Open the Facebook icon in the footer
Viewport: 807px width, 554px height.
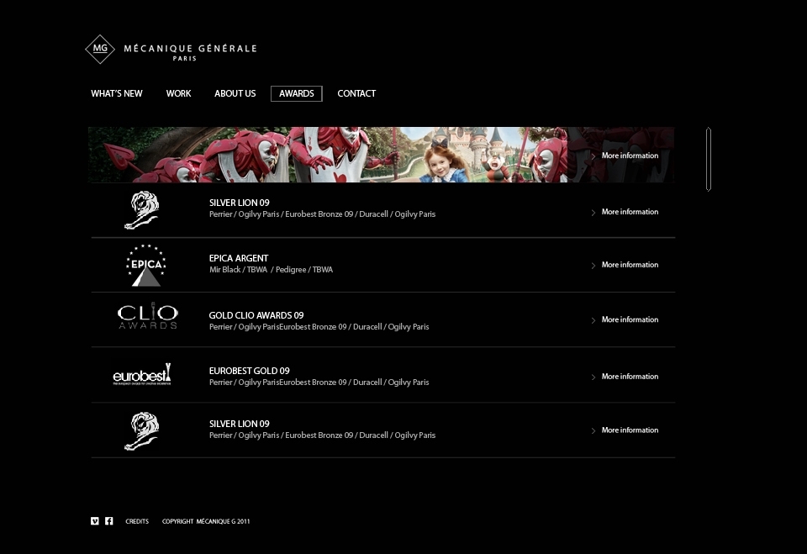click(109, 521)
